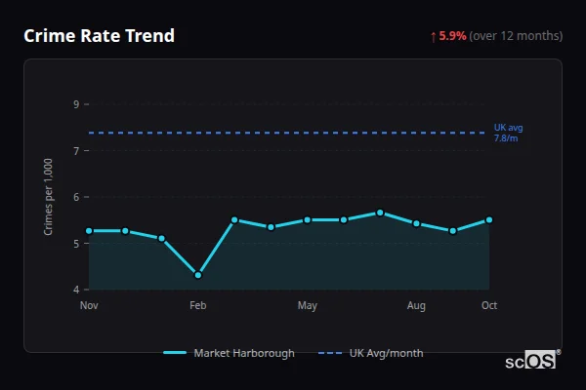The image size is (586, 390).
Task: Select the February low data point
Action: pyautogui.click(x=198, y=275)
